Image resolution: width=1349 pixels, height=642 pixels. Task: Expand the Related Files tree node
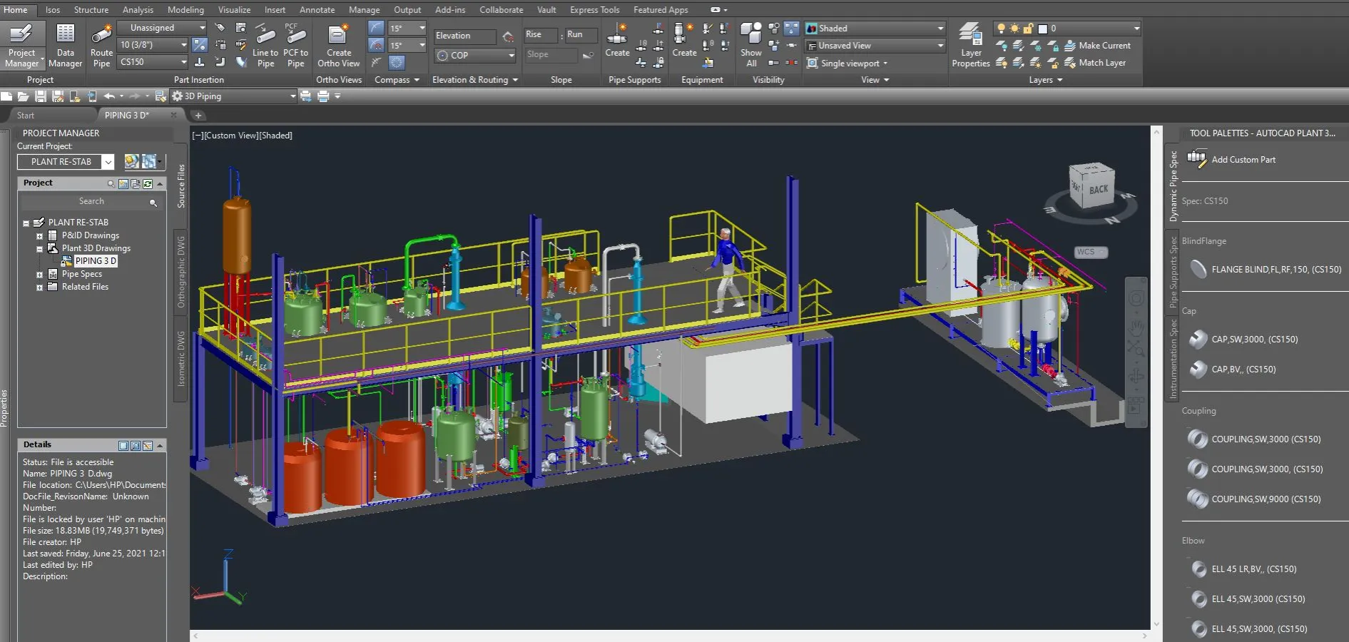(x=40, y=287)
